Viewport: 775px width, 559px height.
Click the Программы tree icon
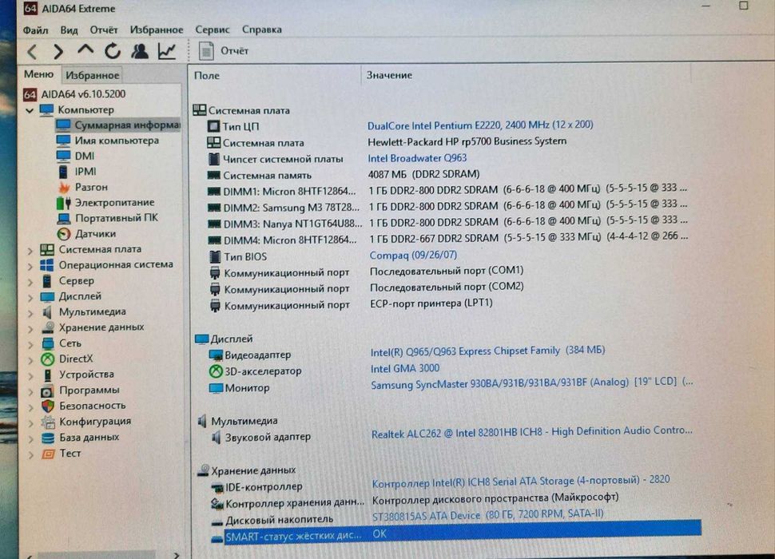tap(47, 391)
